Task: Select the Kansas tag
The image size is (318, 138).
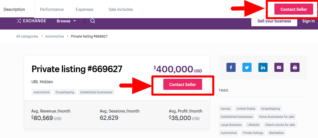Action: pyautogui.click(x=226, y=109)
